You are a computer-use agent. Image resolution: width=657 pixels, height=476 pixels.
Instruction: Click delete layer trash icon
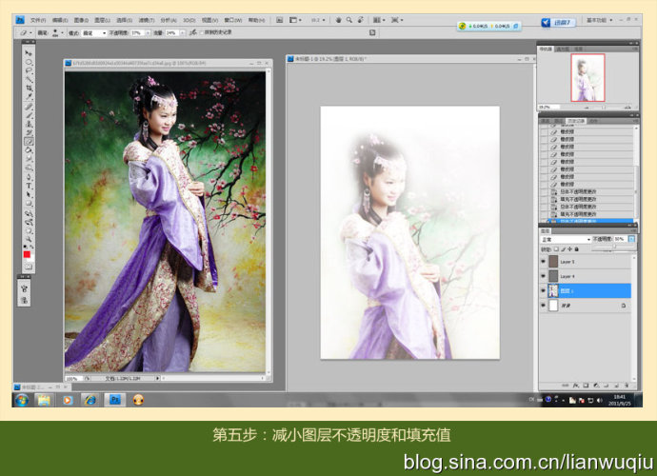tap(627, 385)
